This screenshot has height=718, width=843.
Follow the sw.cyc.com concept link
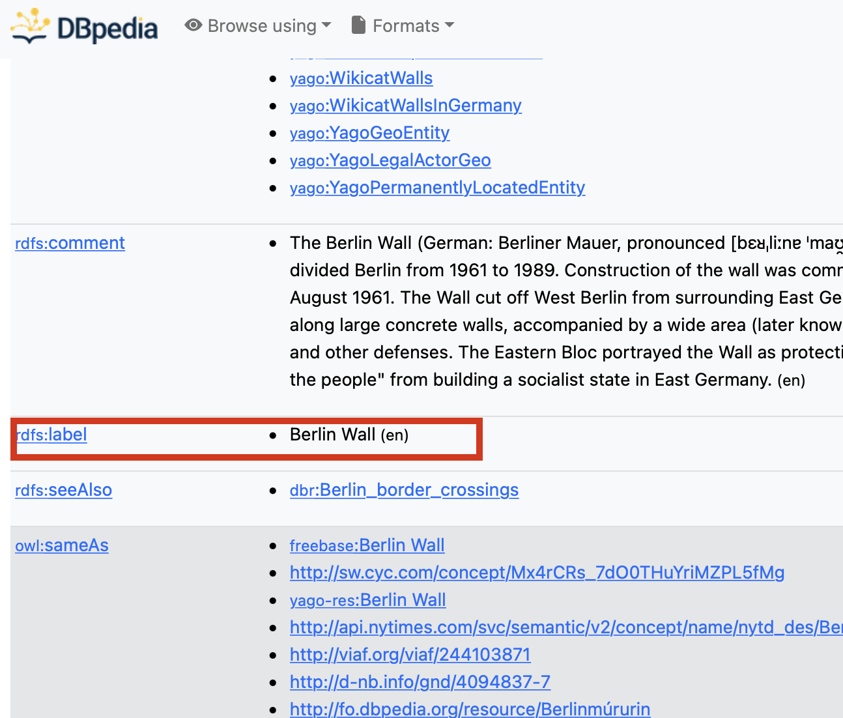tap(537, 573)
